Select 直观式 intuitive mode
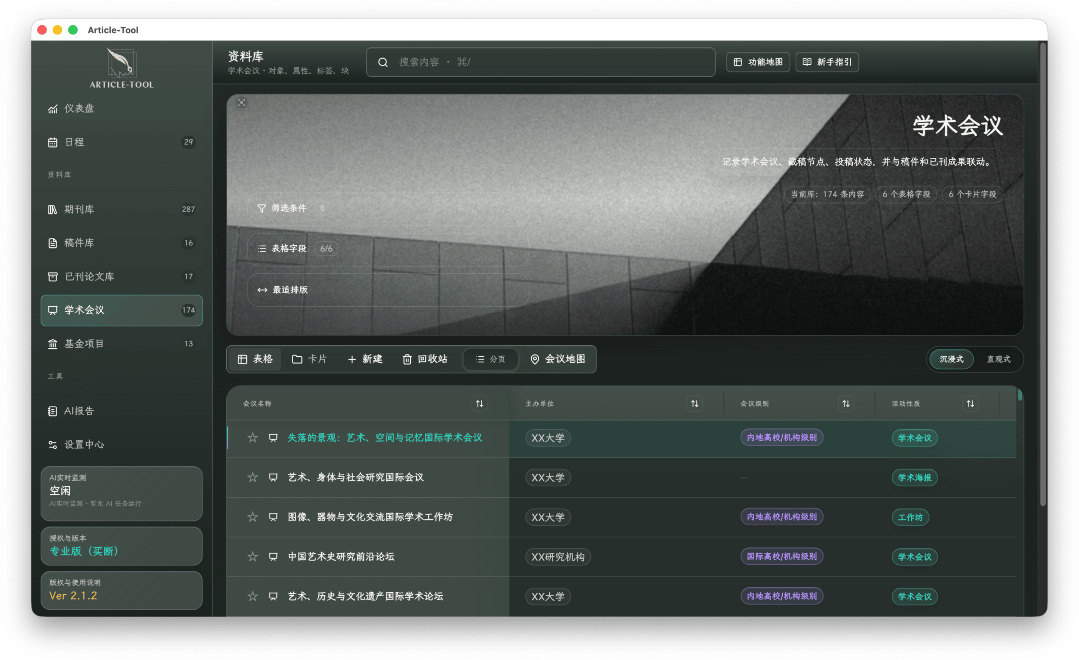 (998, 359)
